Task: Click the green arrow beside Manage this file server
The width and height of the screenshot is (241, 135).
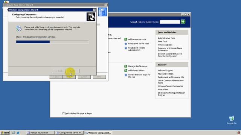Action: point(126,66)
